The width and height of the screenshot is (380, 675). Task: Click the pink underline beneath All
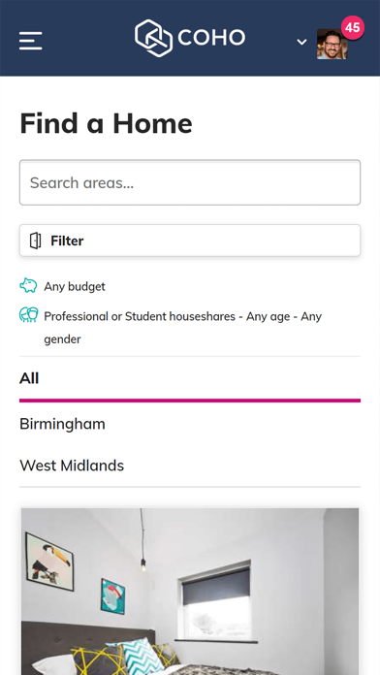pyautogui.click(x=190, y=401)
